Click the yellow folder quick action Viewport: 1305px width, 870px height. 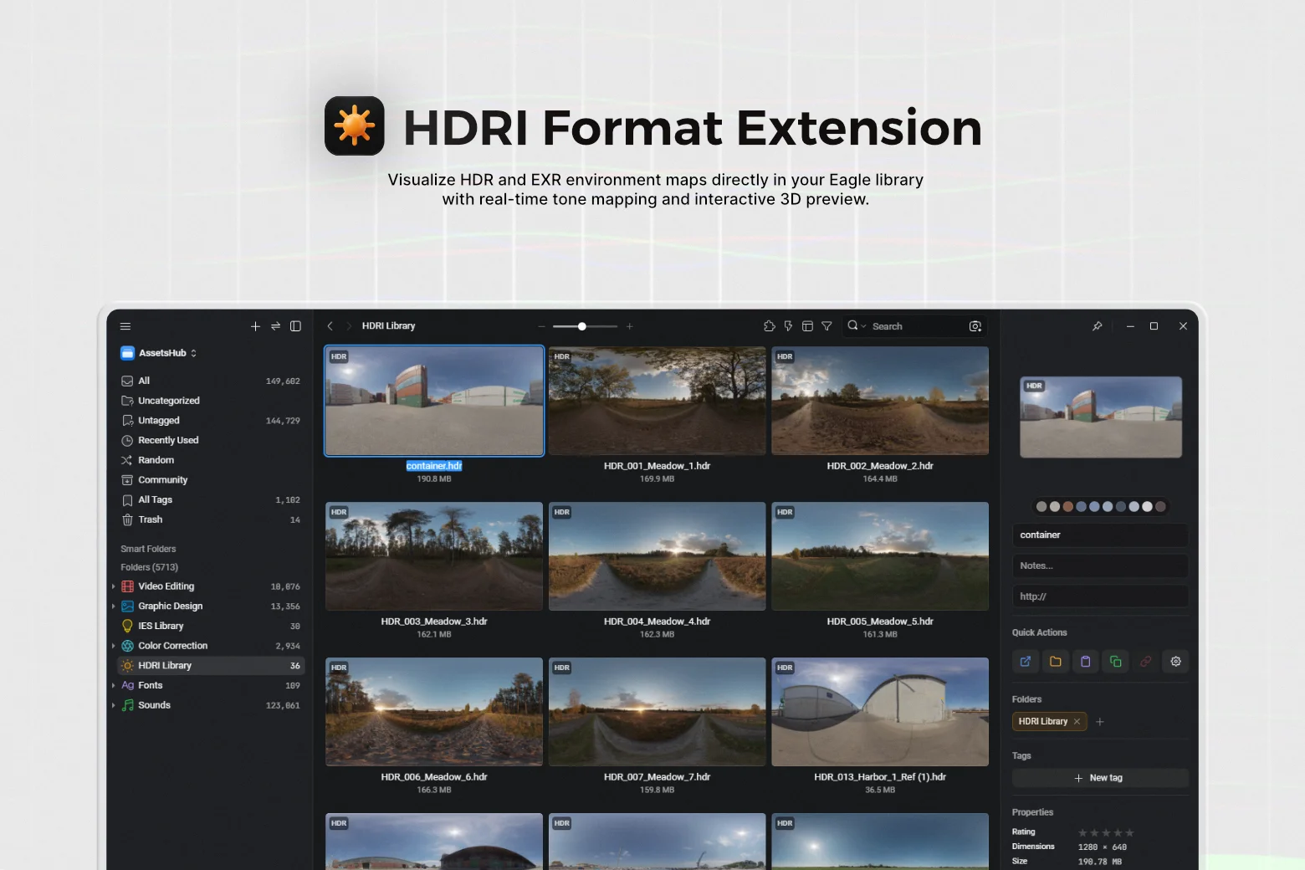pos(1056,662)
